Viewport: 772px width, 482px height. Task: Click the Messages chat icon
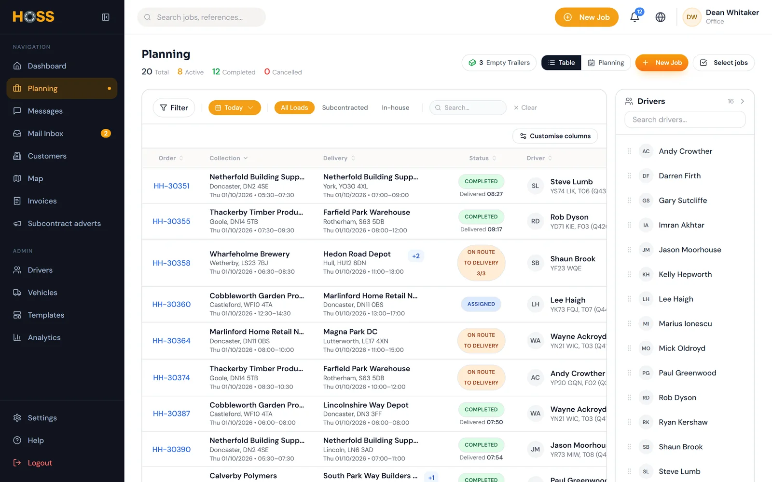pyautogui.click(x=17, y=111)
